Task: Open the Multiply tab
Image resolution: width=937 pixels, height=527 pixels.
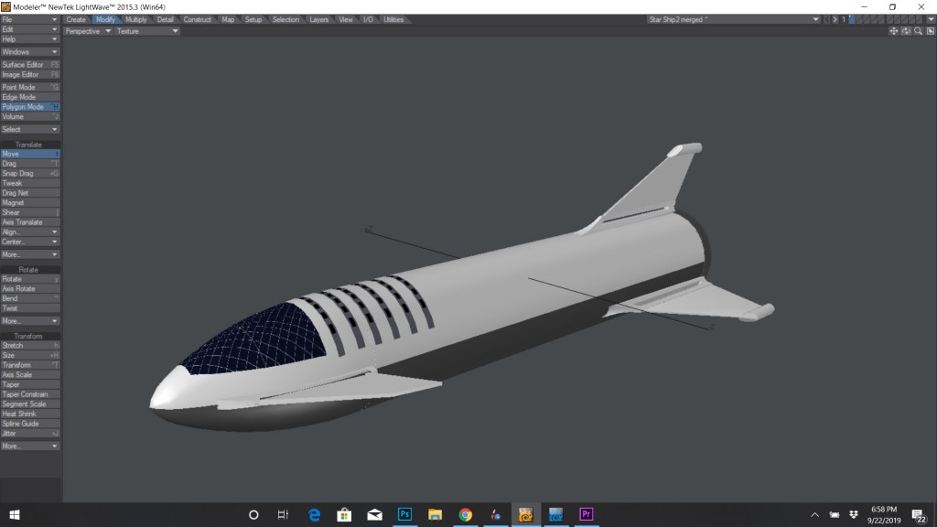Action: 135,19
